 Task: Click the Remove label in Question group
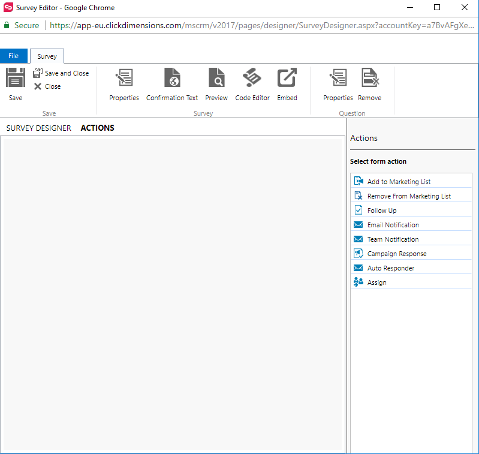(x=370, y=98)
